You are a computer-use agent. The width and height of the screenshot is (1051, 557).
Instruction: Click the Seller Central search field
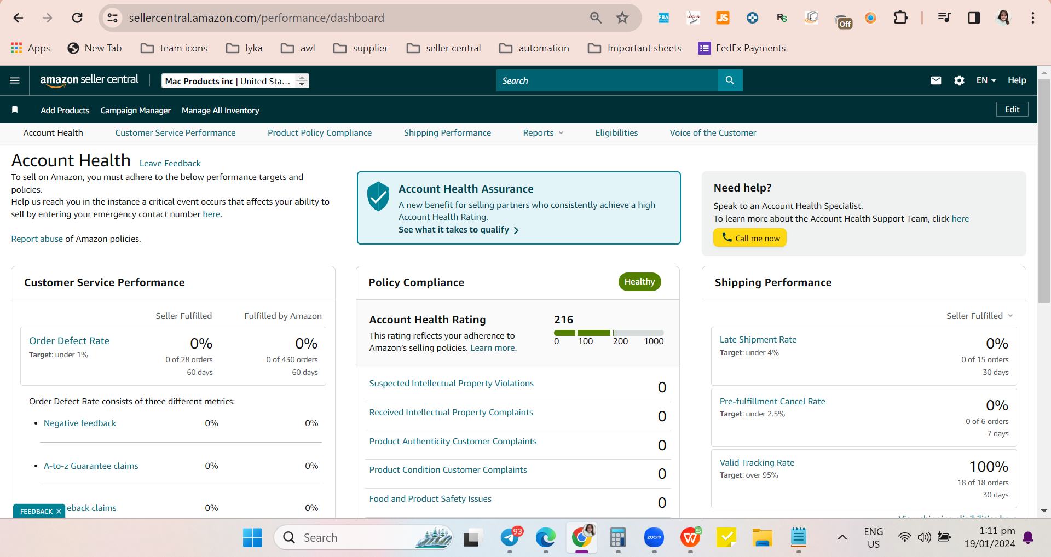coord(607,80)
